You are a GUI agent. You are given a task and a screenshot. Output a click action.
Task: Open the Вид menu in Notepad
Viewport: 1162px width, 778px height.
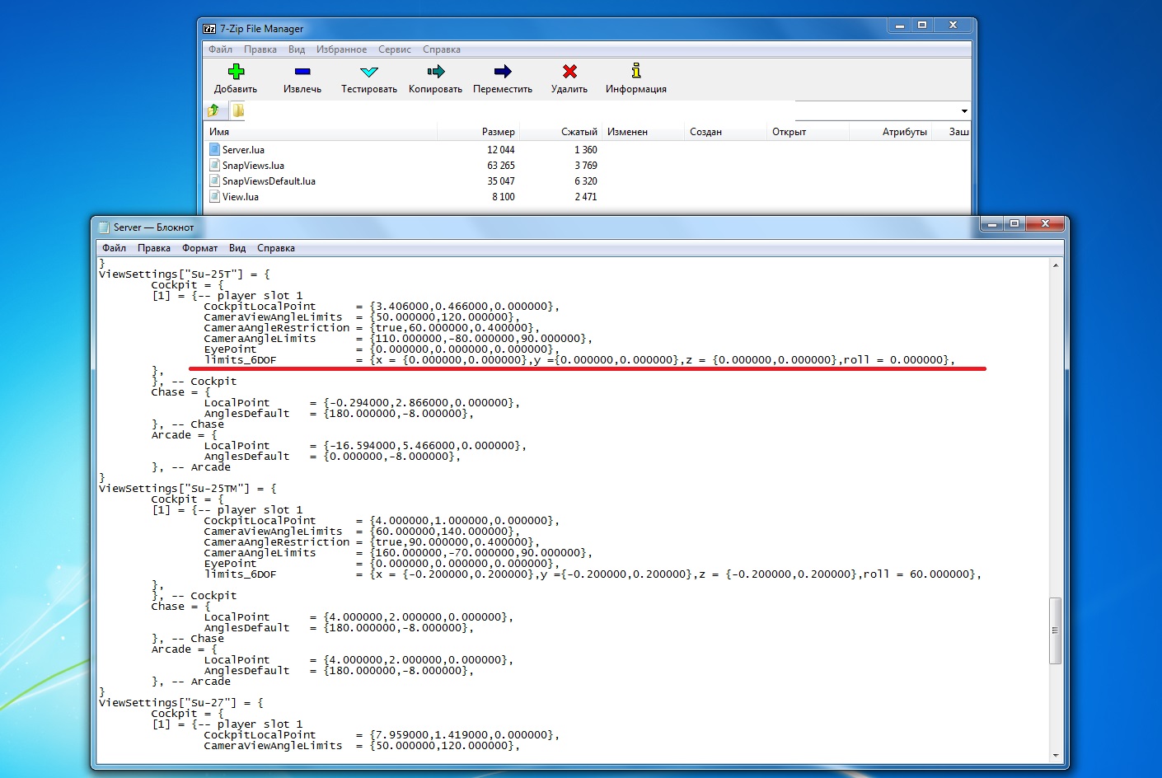coord(237,248)
